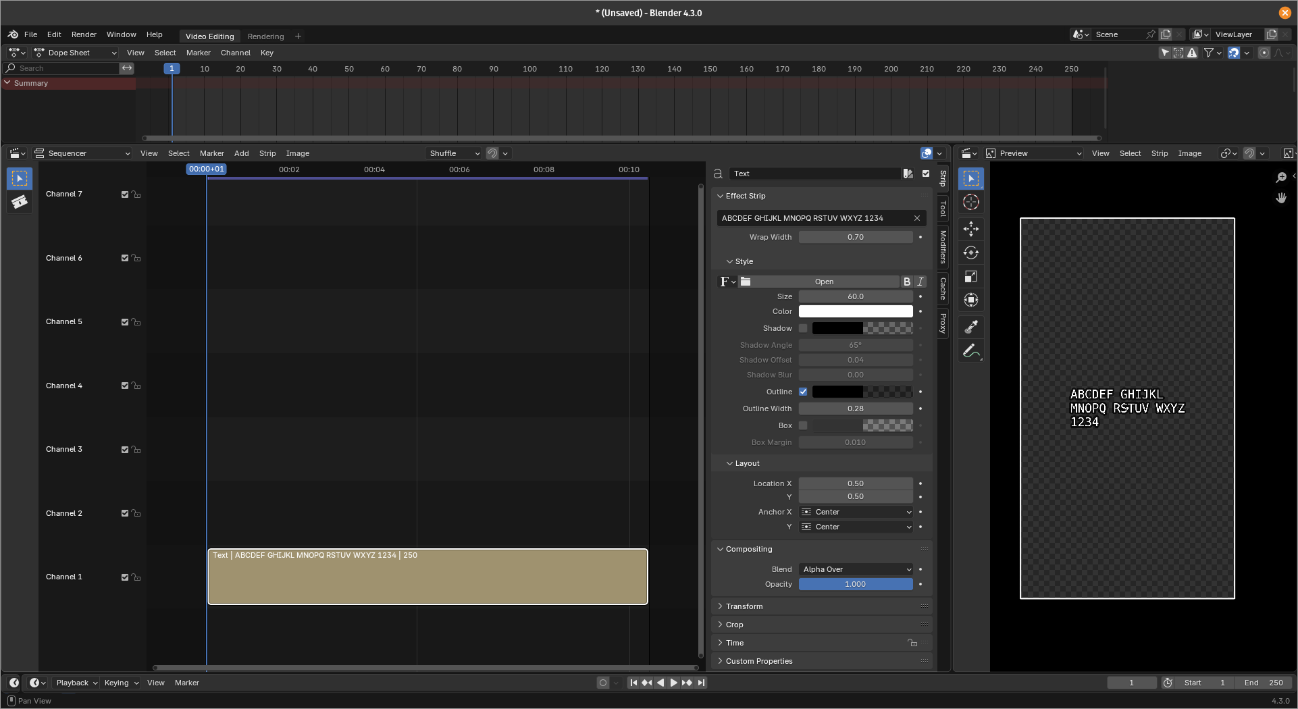Adjust the Opacity slider

(x=856, y=584)
